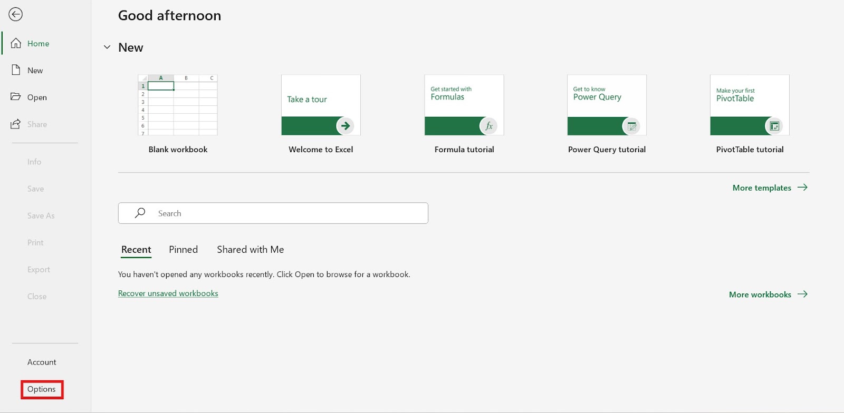This screenshot has height=413, width=844.
Task: Click the arrow next to More workbooks
Action: 802,294
